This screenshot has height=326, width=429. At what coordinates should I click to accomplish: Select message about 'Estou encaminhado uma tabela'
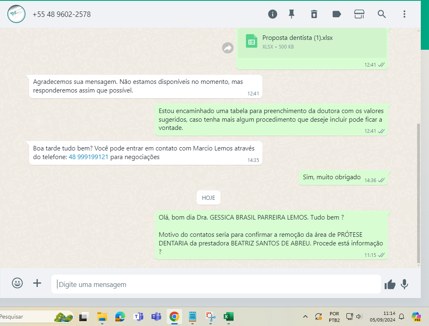point(271,120)
